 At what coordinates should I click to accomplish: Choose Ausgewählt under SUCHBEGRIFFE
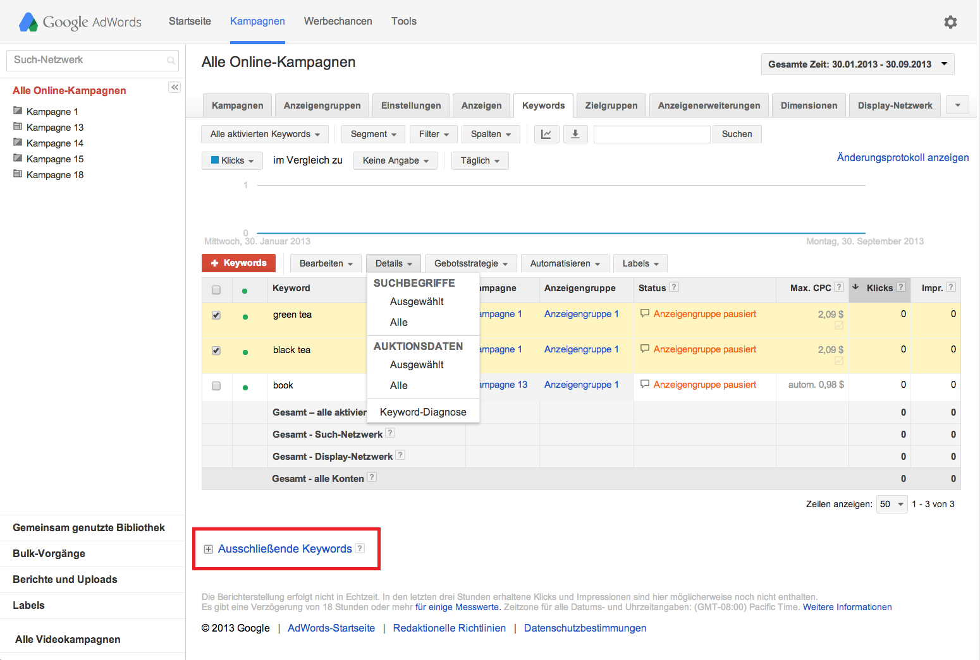(x=417, y=301)
